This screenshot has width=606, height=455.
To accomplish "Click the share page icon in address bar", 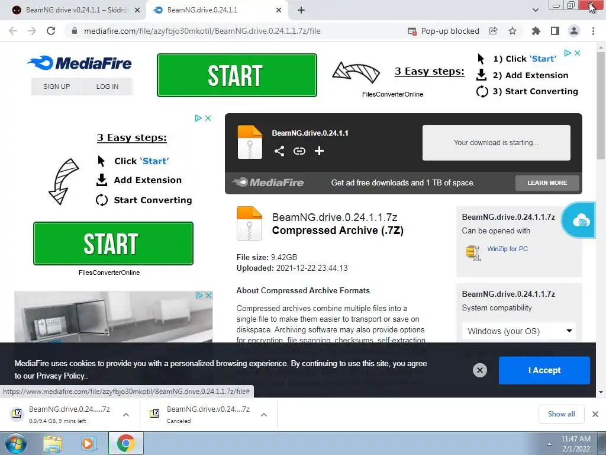I will coord(493,31).
